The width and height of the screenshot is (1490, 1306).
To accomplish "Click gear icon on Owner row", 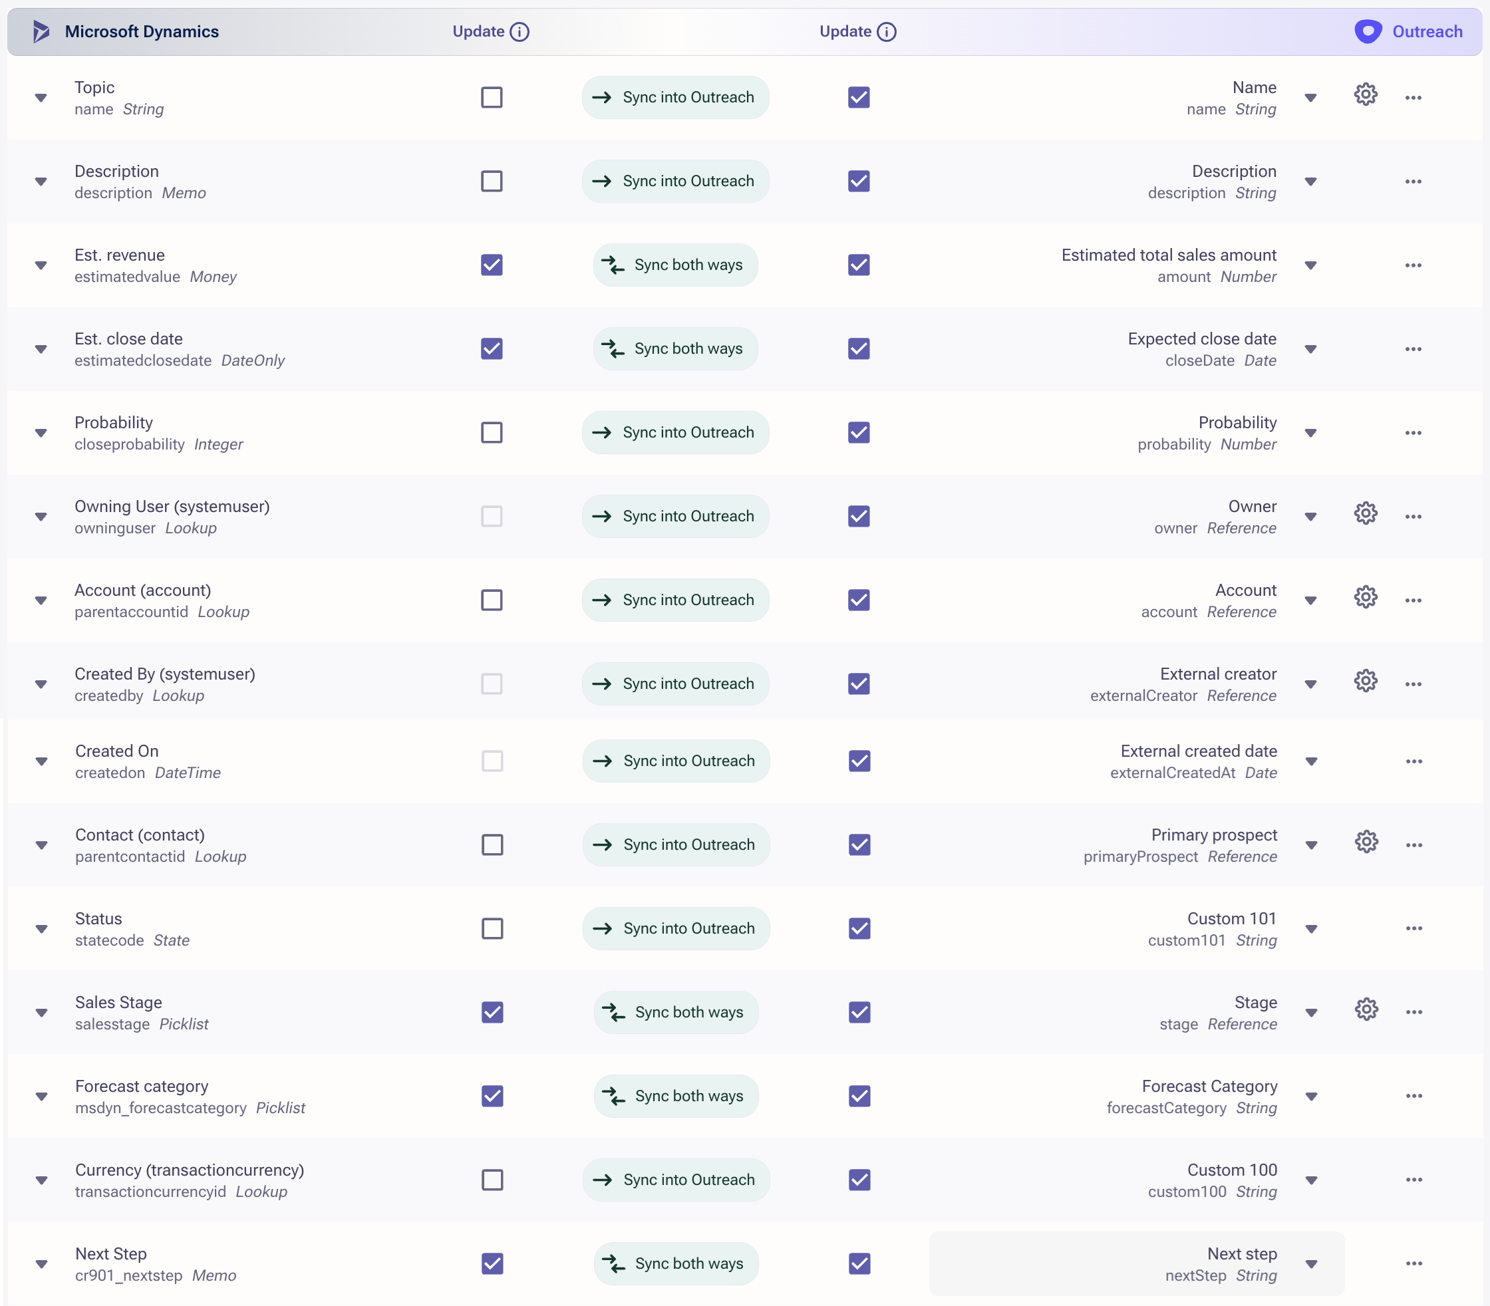I will (x=1366, y=514).
